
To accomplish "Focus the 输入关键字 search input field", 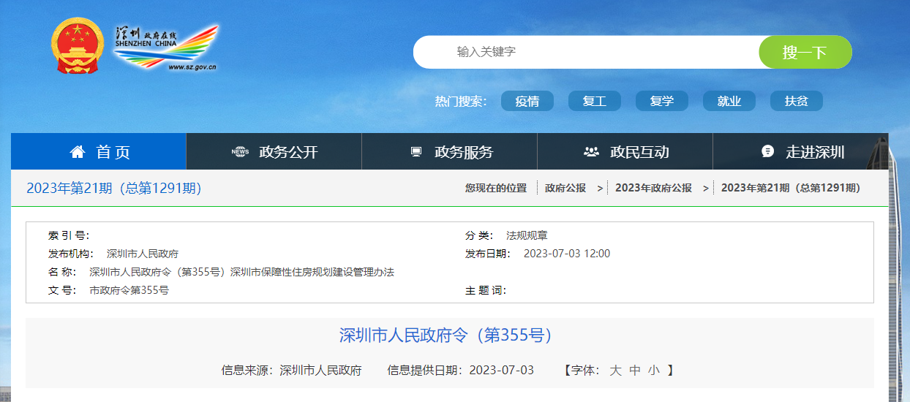I will point(586,52).
